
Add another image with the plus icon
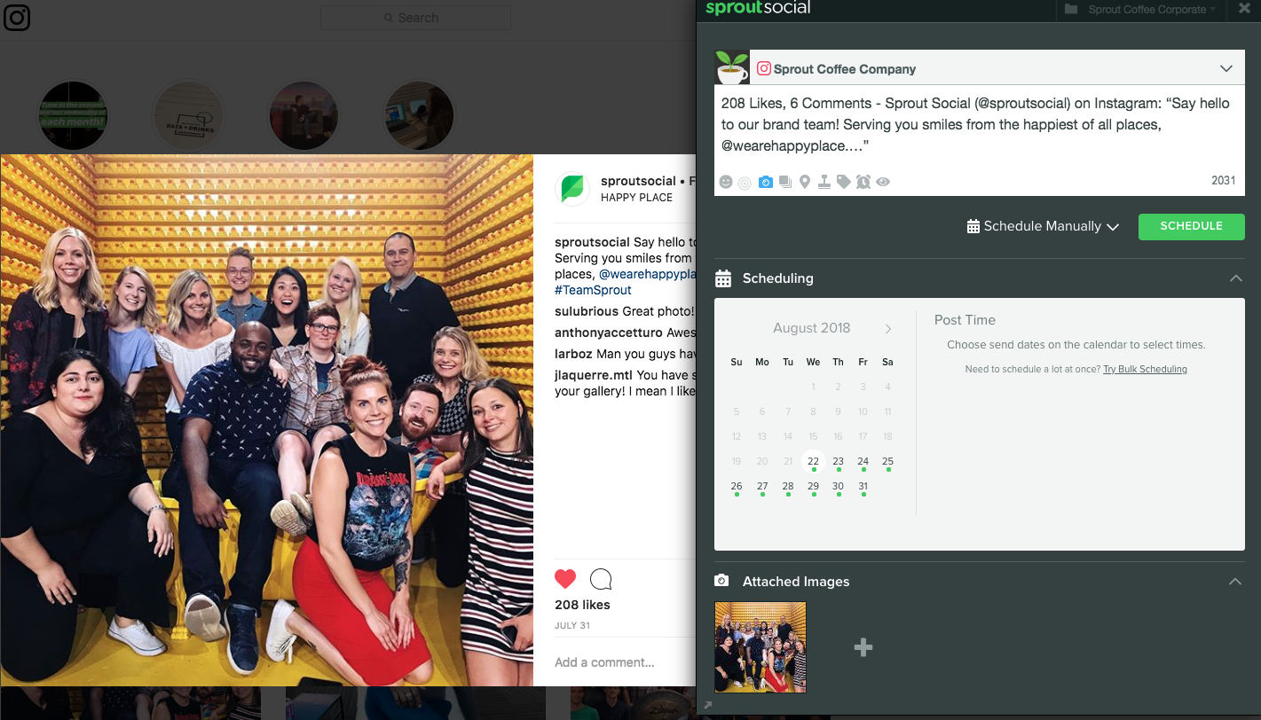coord(863,647)
